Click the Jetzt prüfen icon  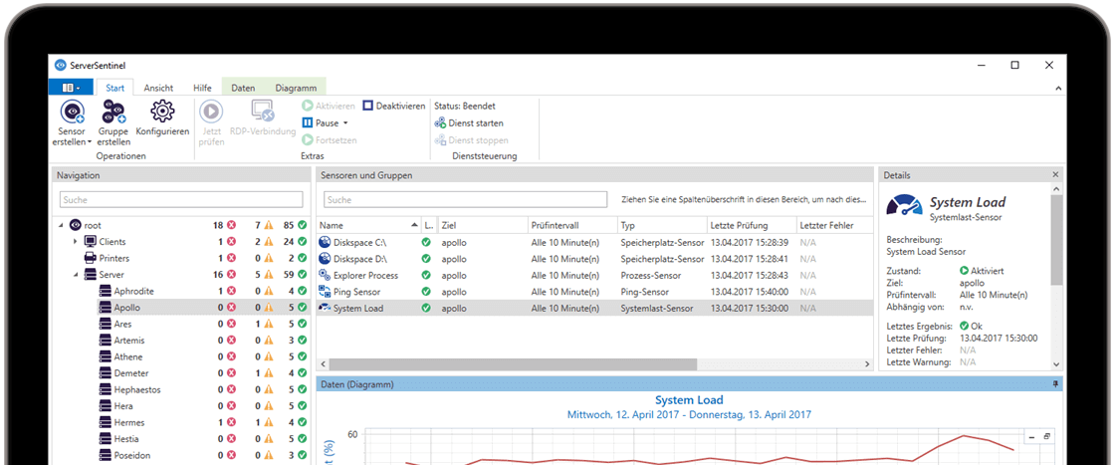click(211, 112)
